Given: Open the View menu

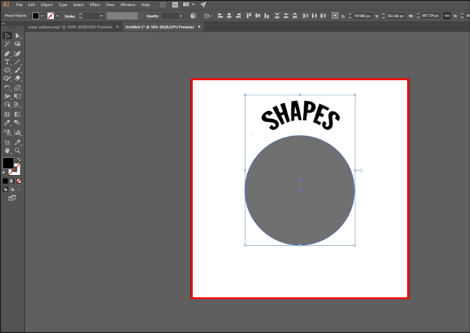Looking at the screenshot, I should [110, 5].
